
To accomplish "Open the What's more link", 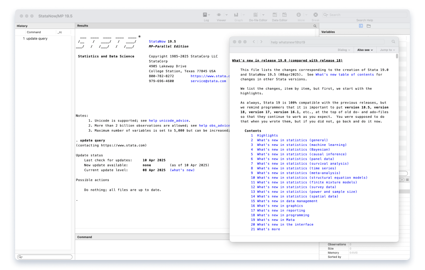I will point(268,229).
